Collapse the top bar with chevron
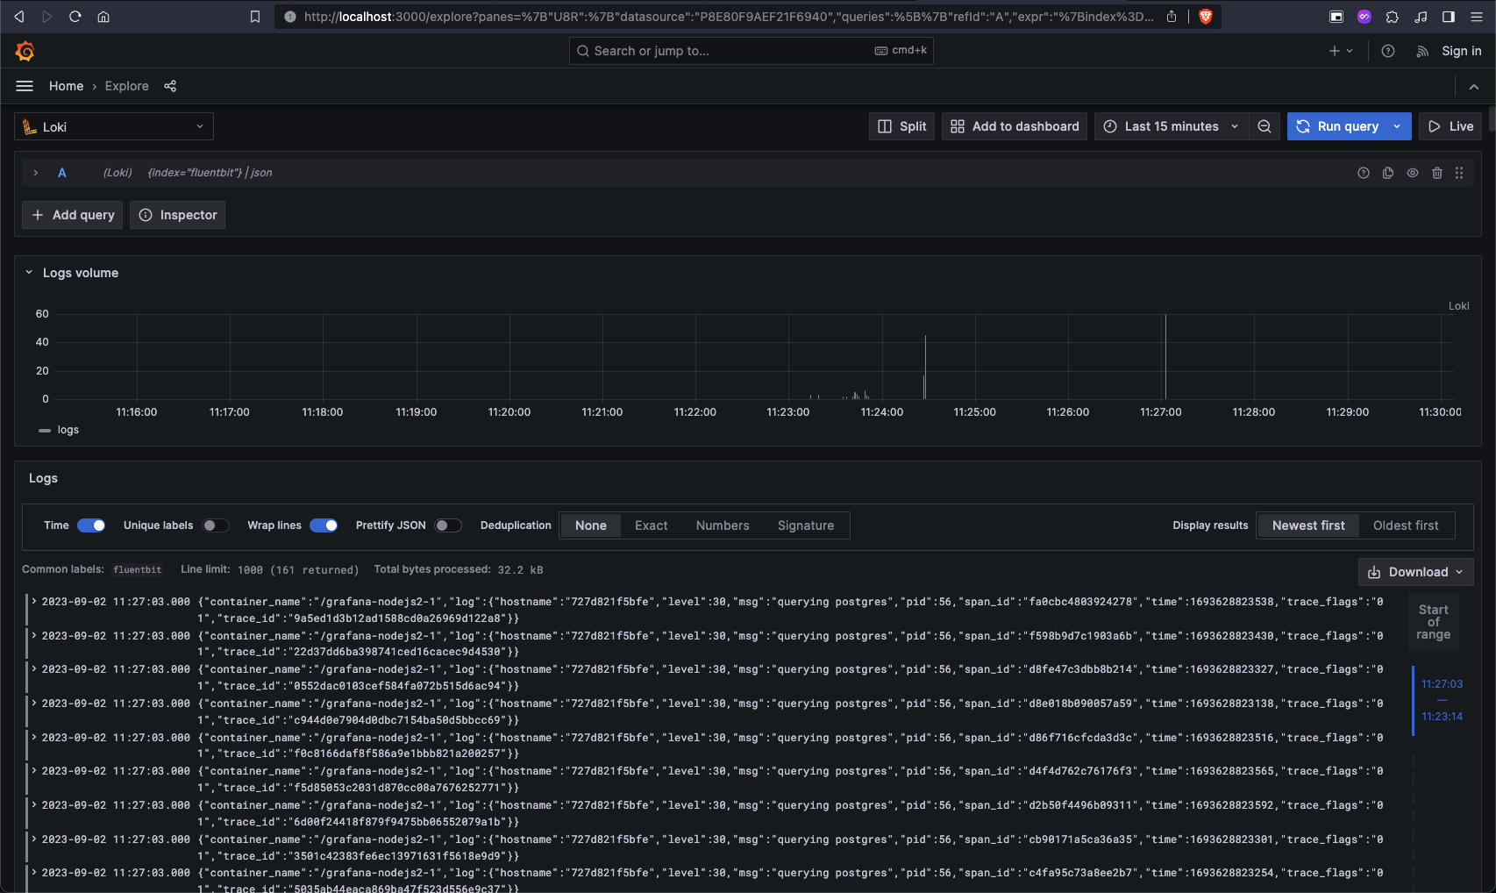The height and width of the screenshot is (893, 1496). click(x=1474, y=87)
